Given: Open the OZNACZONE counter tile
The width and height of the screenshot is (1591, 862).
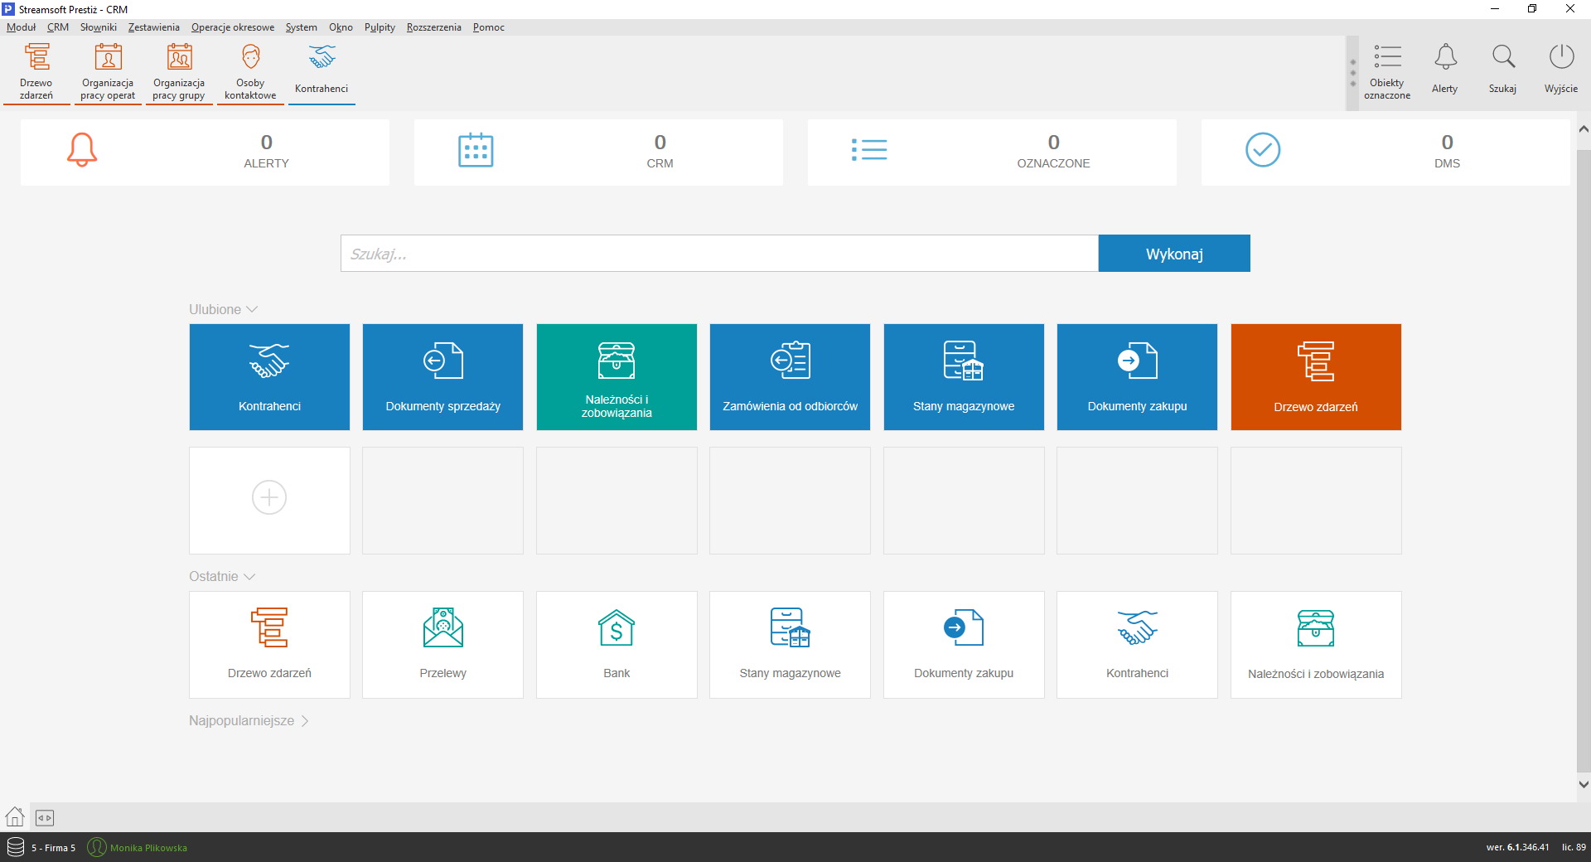Looking at the screenshot, I should [x=992, y=152].
